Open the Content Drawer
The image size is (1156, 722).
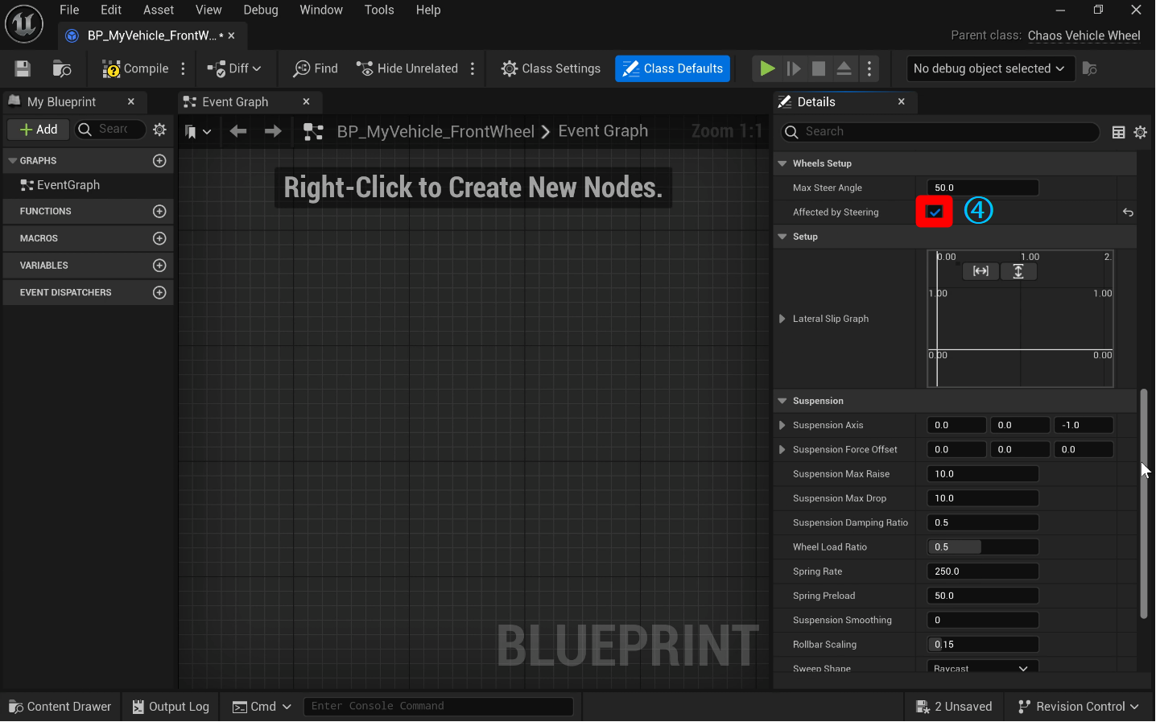[x=60, y=707]
